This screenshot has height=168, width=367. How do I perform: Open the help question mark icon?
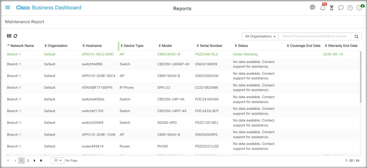tap(350, 8)
